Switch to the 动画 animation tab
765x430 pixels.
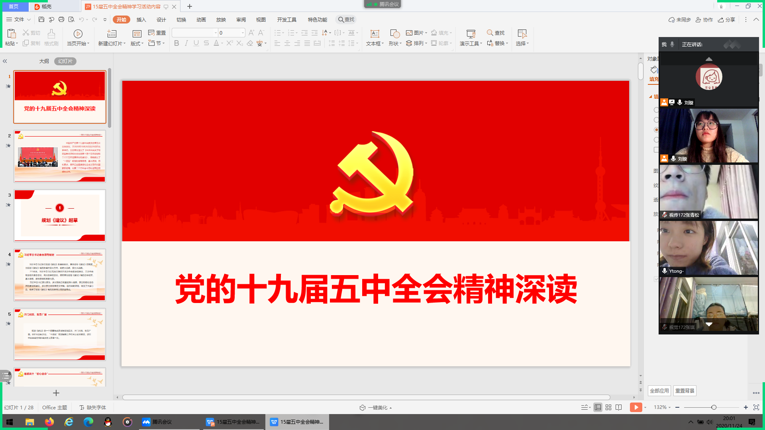click(x=201, y=20)
